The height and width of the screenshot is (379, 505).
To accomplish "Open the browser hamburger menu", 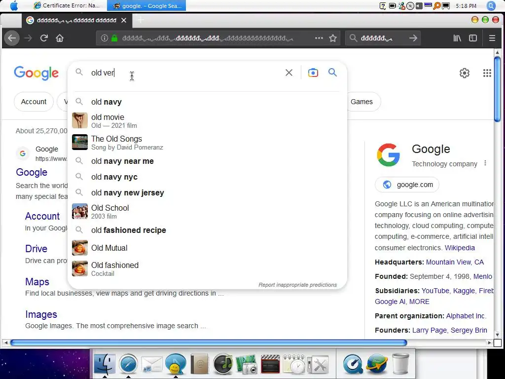I will coord(492,38).
